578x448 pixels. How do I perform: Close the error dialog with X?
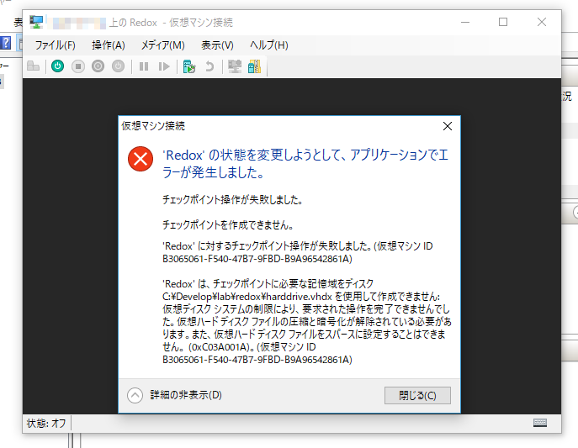448,126
